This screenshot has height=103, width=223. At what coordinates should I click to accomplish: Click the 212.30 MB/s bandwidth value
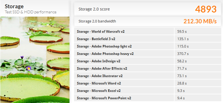click(200, 21)
